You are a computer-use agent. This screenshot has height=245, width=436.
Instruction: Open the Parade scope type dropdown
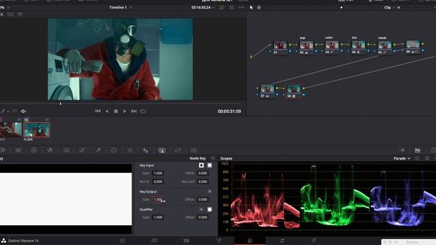pos(402,159)
